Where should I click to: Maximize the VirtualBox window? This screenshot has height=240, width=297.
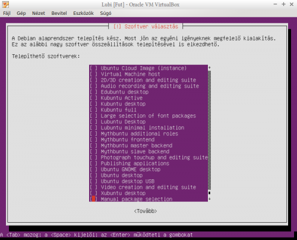click(x=283, y=4)
